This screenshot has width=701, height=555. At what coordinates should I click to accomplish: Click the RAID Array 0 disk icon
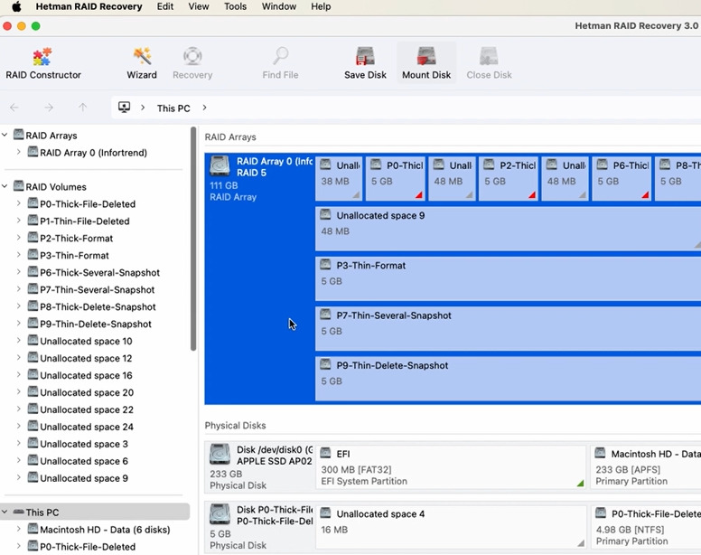(x=220, y=166)
